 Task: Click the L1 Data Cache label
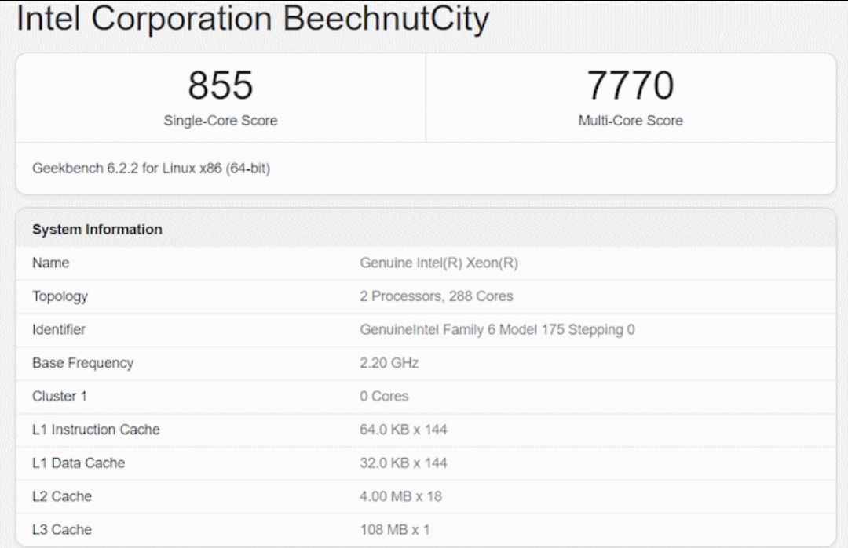coord(79,463)
